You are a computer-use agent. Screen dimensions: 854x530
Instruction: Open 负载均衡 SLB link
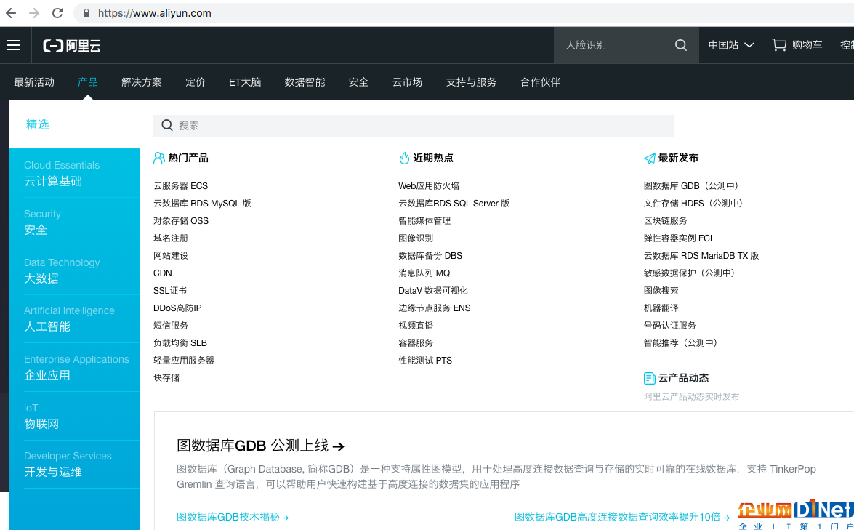point(180,342)
